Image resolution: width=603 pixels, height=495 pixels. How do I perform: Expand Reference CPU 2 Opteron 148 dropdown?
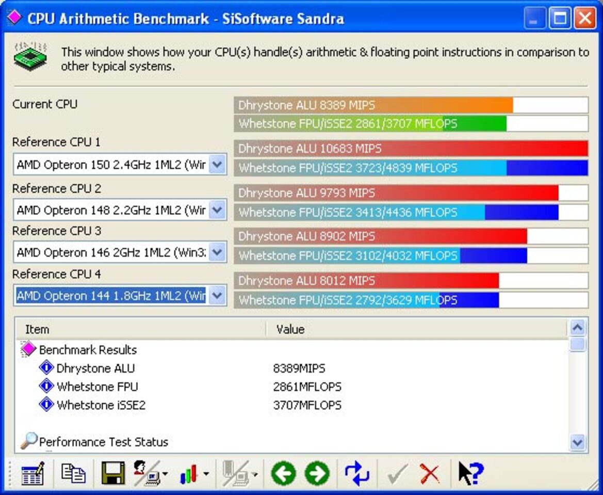click(217, 210)
